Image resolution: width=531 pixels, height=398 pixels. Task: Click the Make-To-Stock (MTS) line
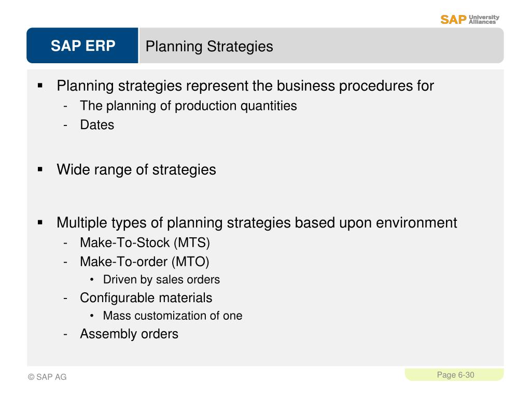point(145,243)
